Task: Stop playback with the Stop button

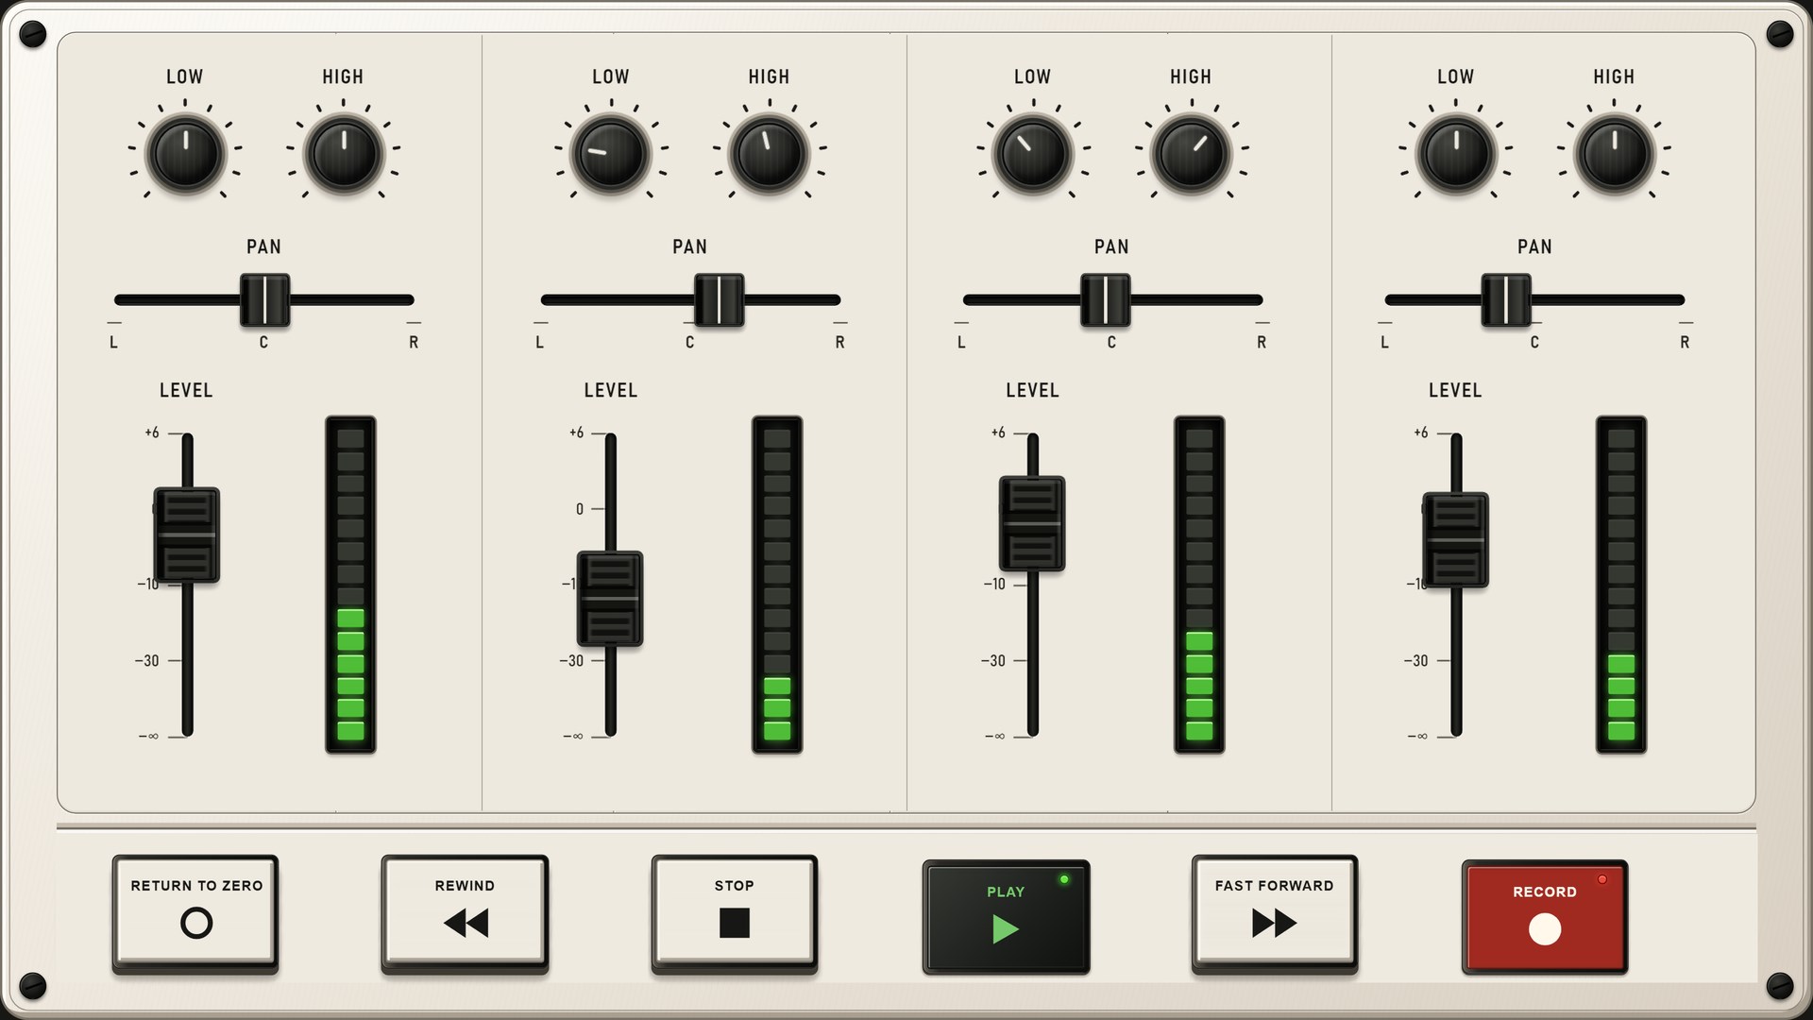Action: pos(735,912)
